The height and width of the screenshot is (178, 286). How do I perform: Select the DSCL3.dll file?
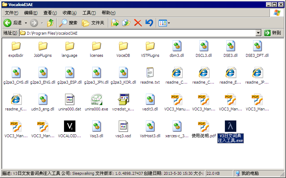tap(203, 49)
